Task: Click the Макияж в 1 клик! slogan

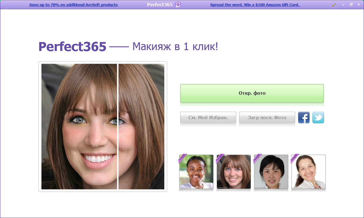Action: pos(175,46)
